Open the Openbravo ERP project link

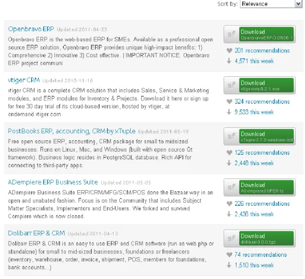click(x=31, y=29)
